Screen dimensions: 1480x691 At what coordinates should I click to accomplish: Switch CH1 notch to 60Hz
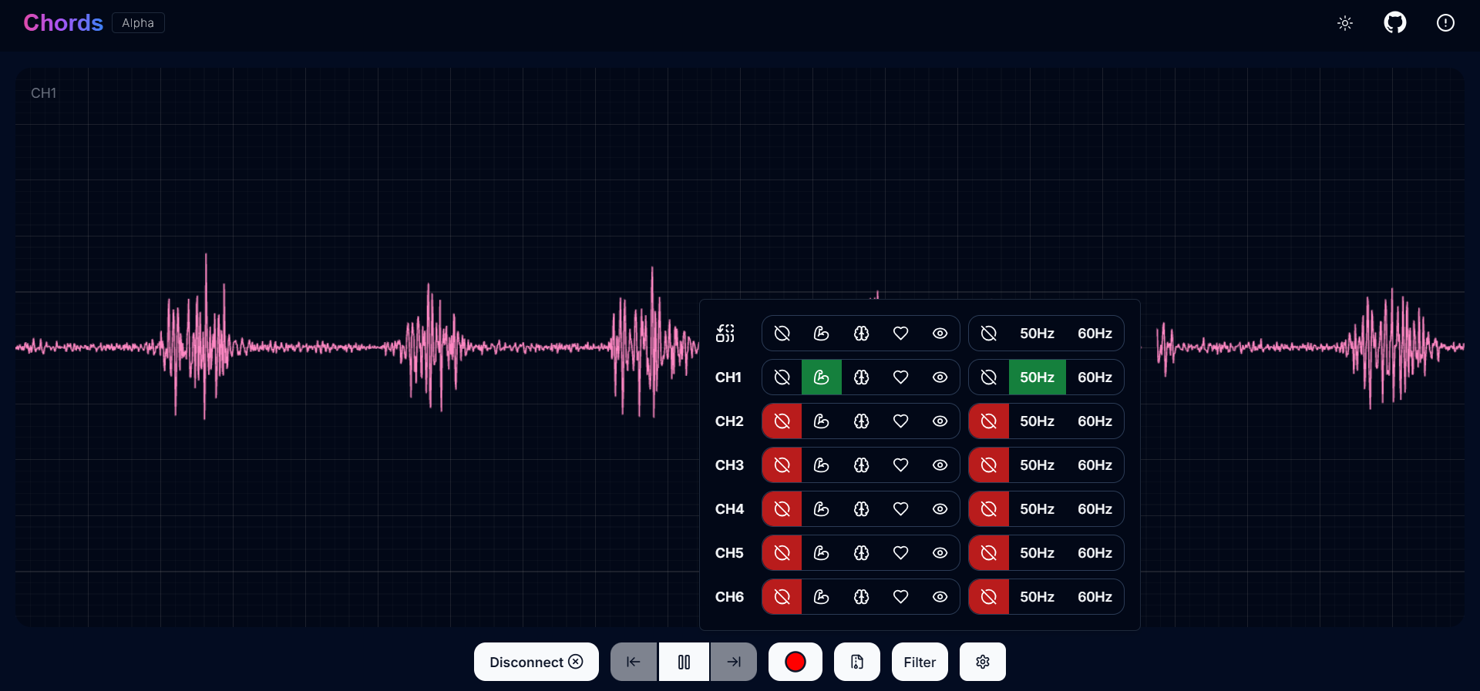1095,377
